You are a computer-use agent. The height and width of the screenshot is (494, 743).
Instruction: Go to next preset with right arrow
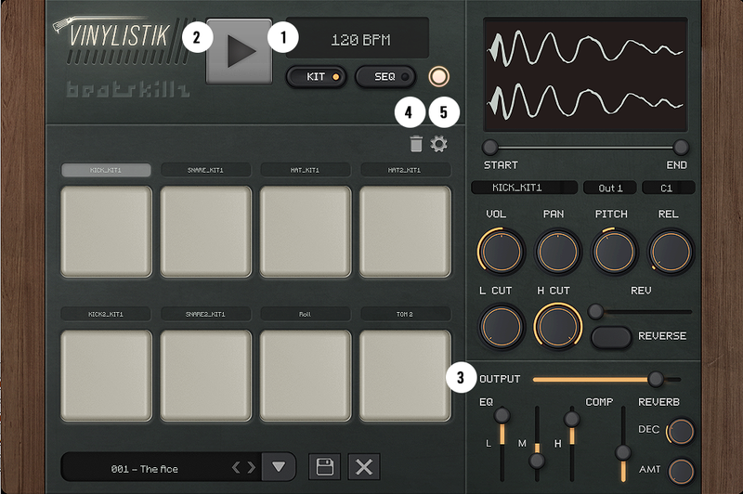point(250,467)
